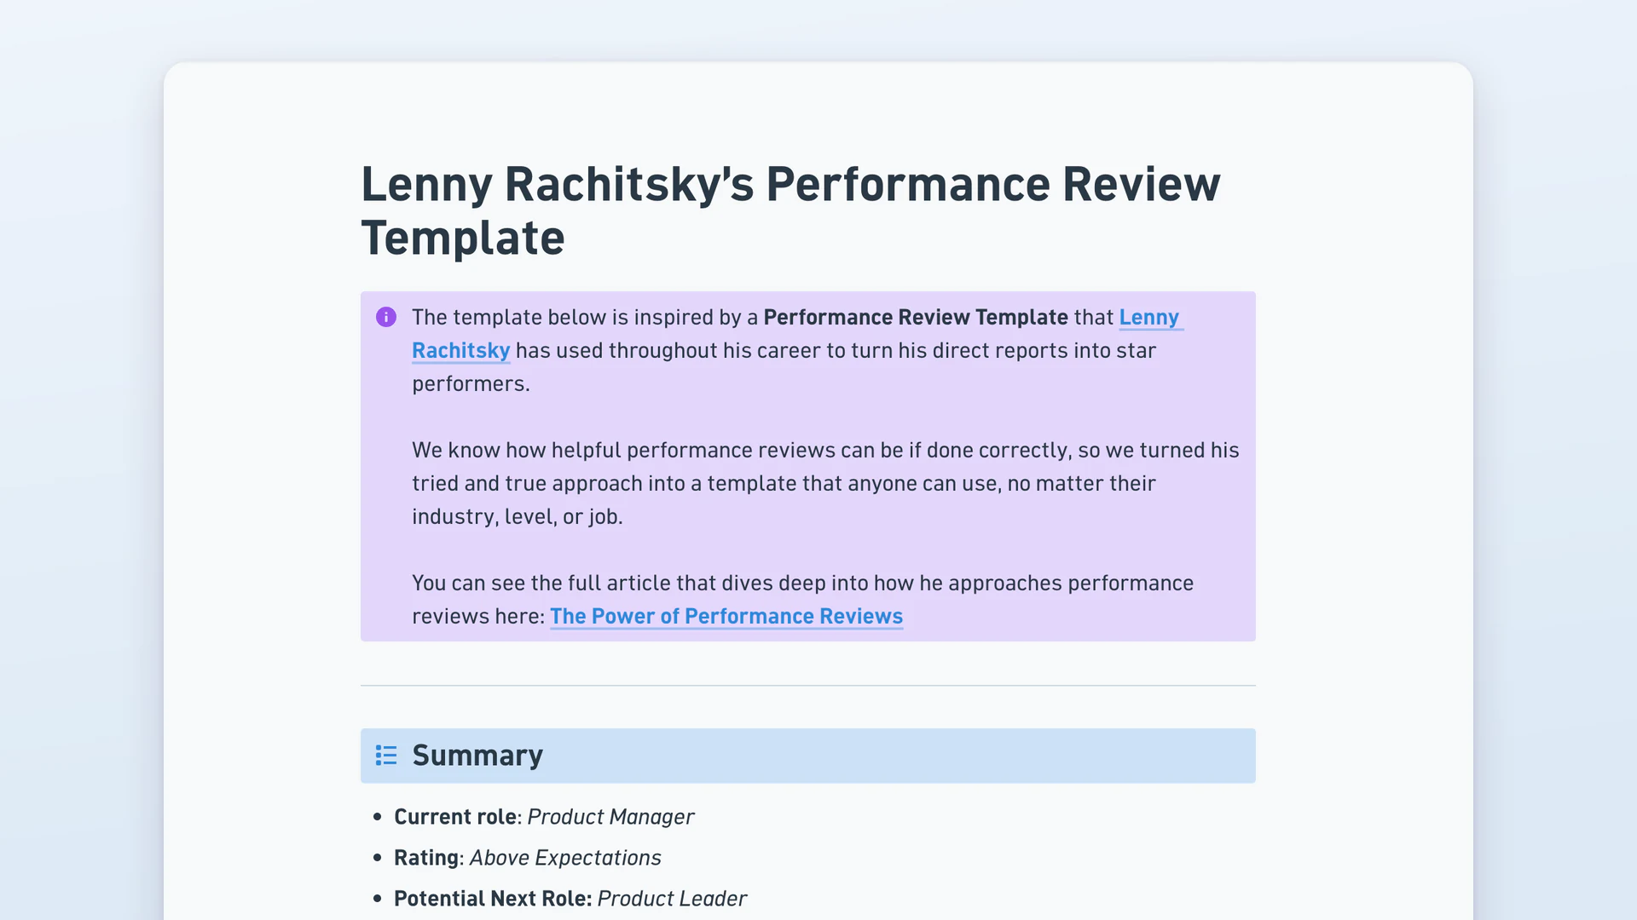Viewport: 1637px width, 920px height.
Task: Click the word 'performers.' in callout
Action: point(471,383)
